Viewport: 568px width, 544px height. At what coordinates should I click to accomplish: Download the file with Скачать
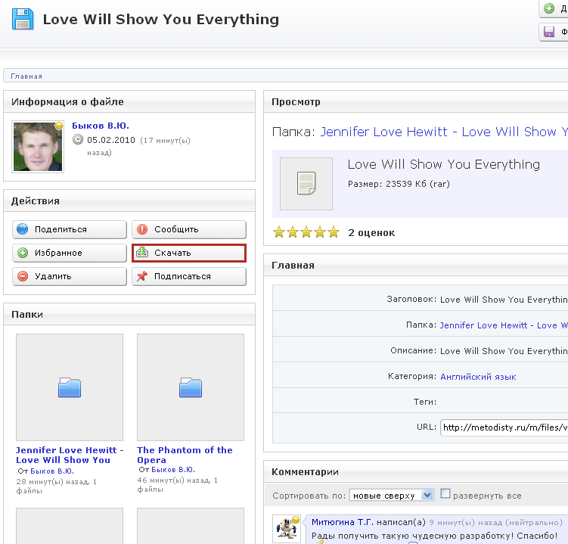click(189, 253)
